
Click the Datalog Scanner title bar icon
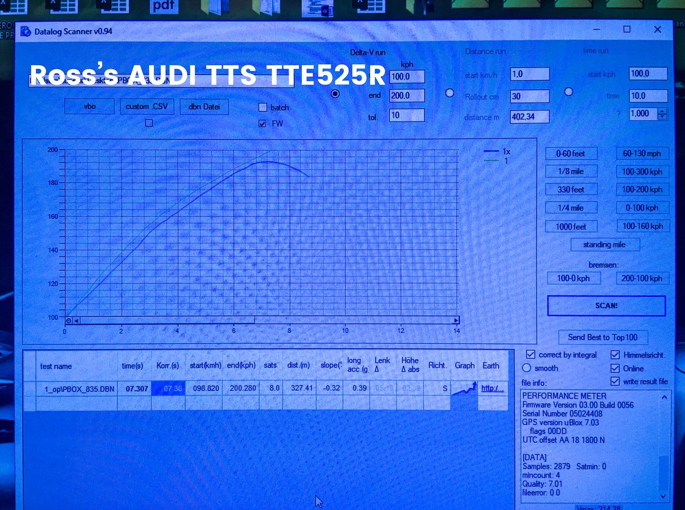point(26,31)
